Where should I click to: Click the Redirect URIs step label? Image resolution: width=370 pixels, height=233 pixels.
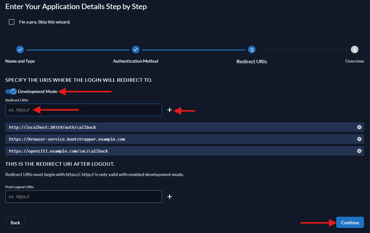pos(251,61)
